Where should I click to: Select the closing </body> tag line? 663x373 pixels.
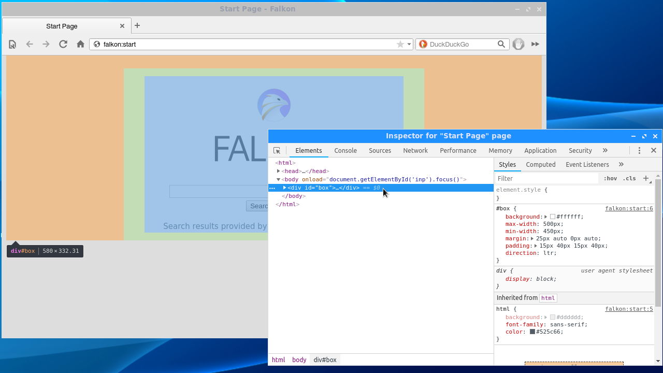click(294, 196)
